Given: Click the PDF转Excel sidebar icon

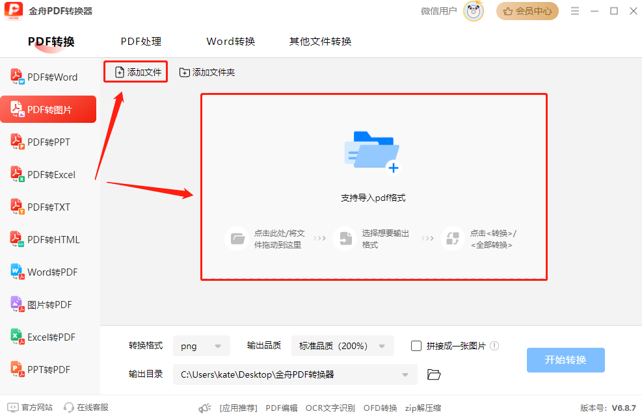Looking at the screenshot, I should pyautogui.click(x=17, y=174).
